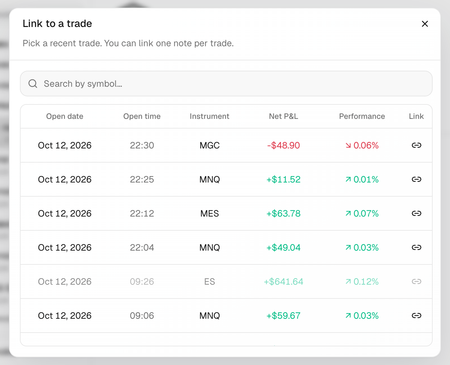Click the 22:30 open time cell
This screenshot has width=450, height=365.
pyautogui.click(x=142, y=145)
